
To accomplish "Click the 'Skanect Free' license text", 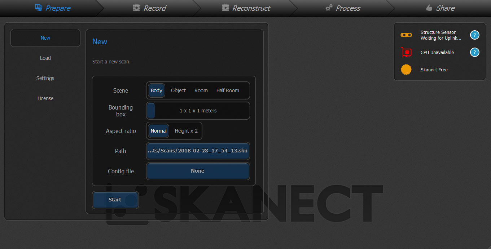I will click(434, 70).
